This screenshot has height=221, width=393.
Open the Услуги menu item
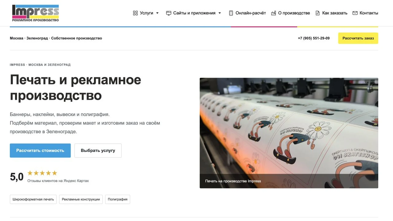coord(146,13)
